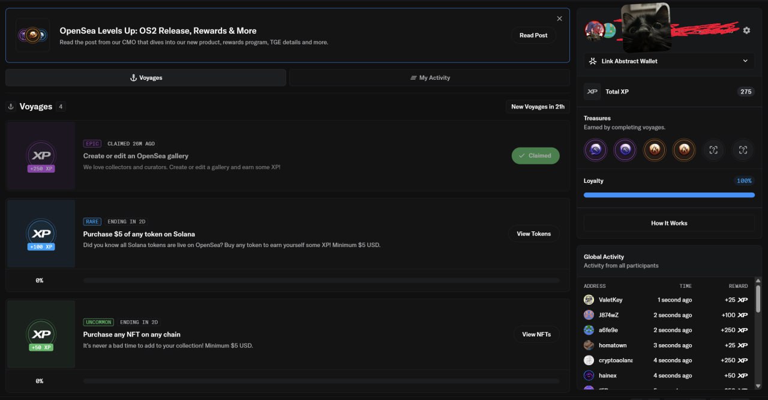768x400 pixels.
Task: Open View NFTs for the NFT voyage
Action: 536,334
